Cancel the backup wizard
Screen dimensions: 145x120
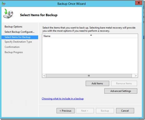tap(125, 111)
